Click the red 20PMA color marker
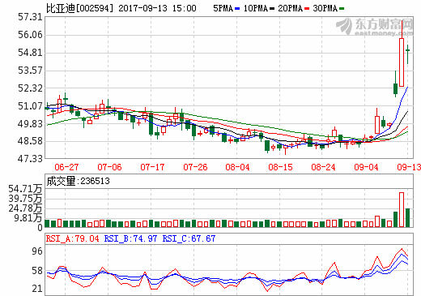421x296 pixels. [307, 9]
